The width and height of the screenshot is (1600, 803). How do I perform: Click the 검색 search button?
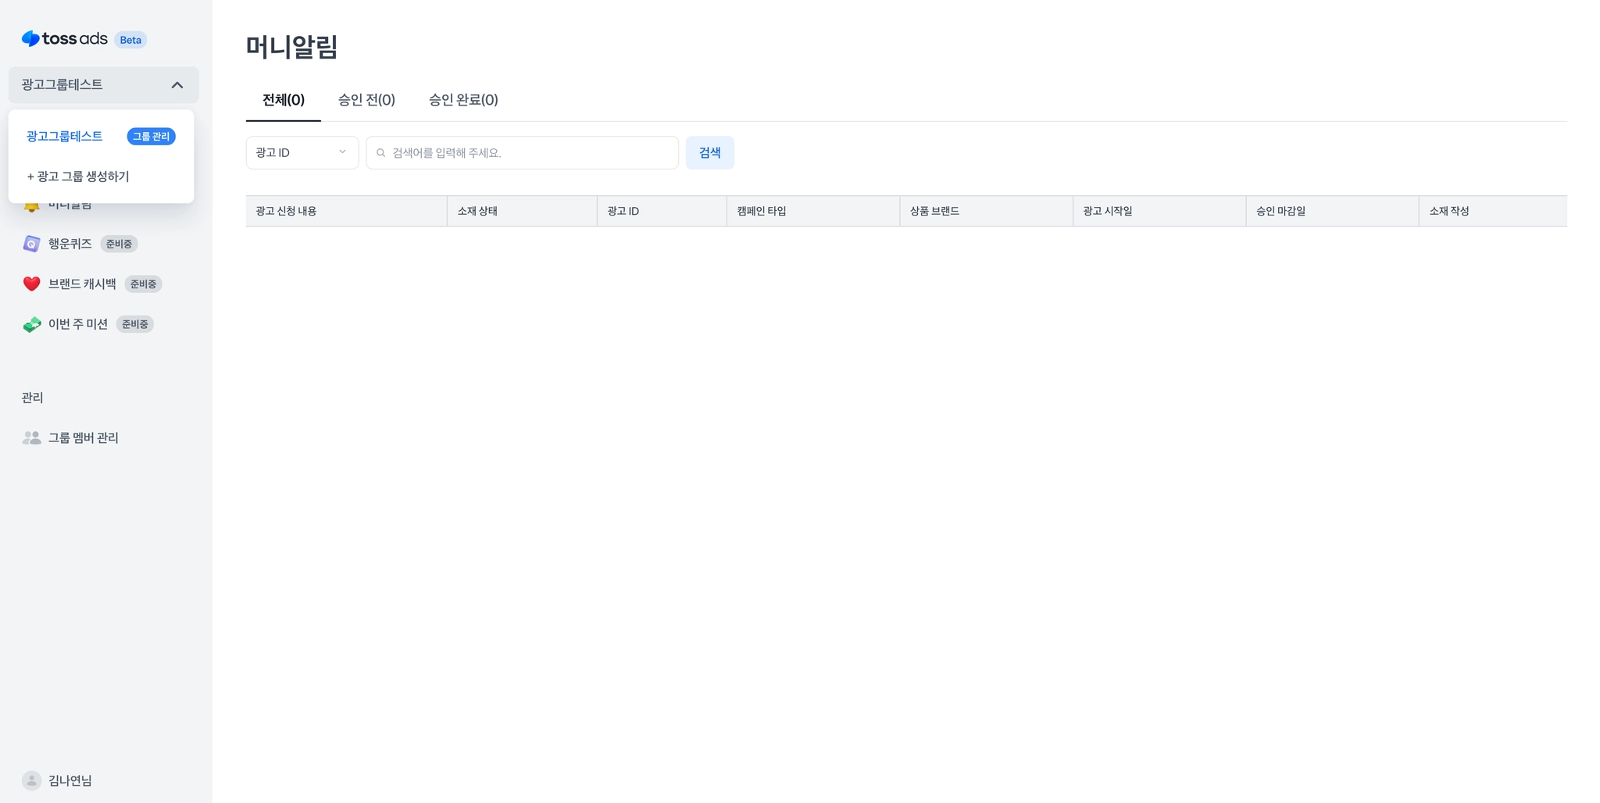(710, 152)
